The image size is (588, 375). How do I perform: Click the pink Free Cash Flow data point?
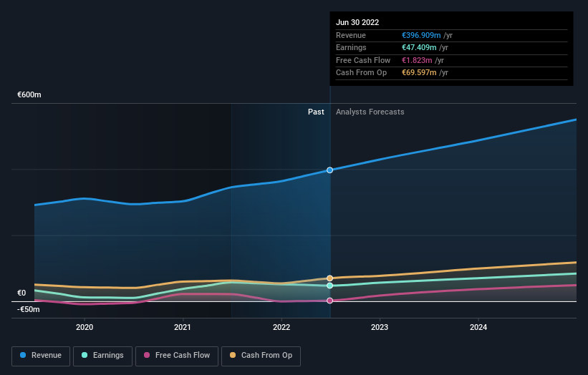tap(329, 301)
